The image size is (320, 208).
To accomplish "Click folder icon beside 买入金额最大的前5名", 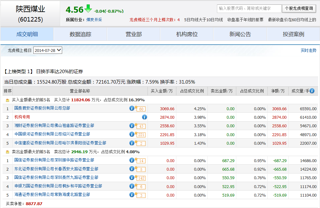I will click(x=8, y=100).
